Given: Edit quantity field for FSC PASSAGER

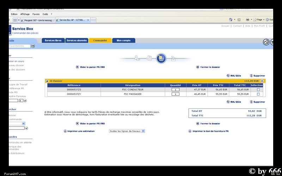Looking at the screenshot, I should (x=175, y=94).
